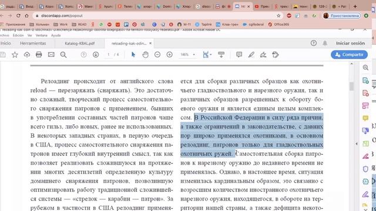Open the sign document tool
The height and width of the screenshot is (211, 376).
pos(263,55)
